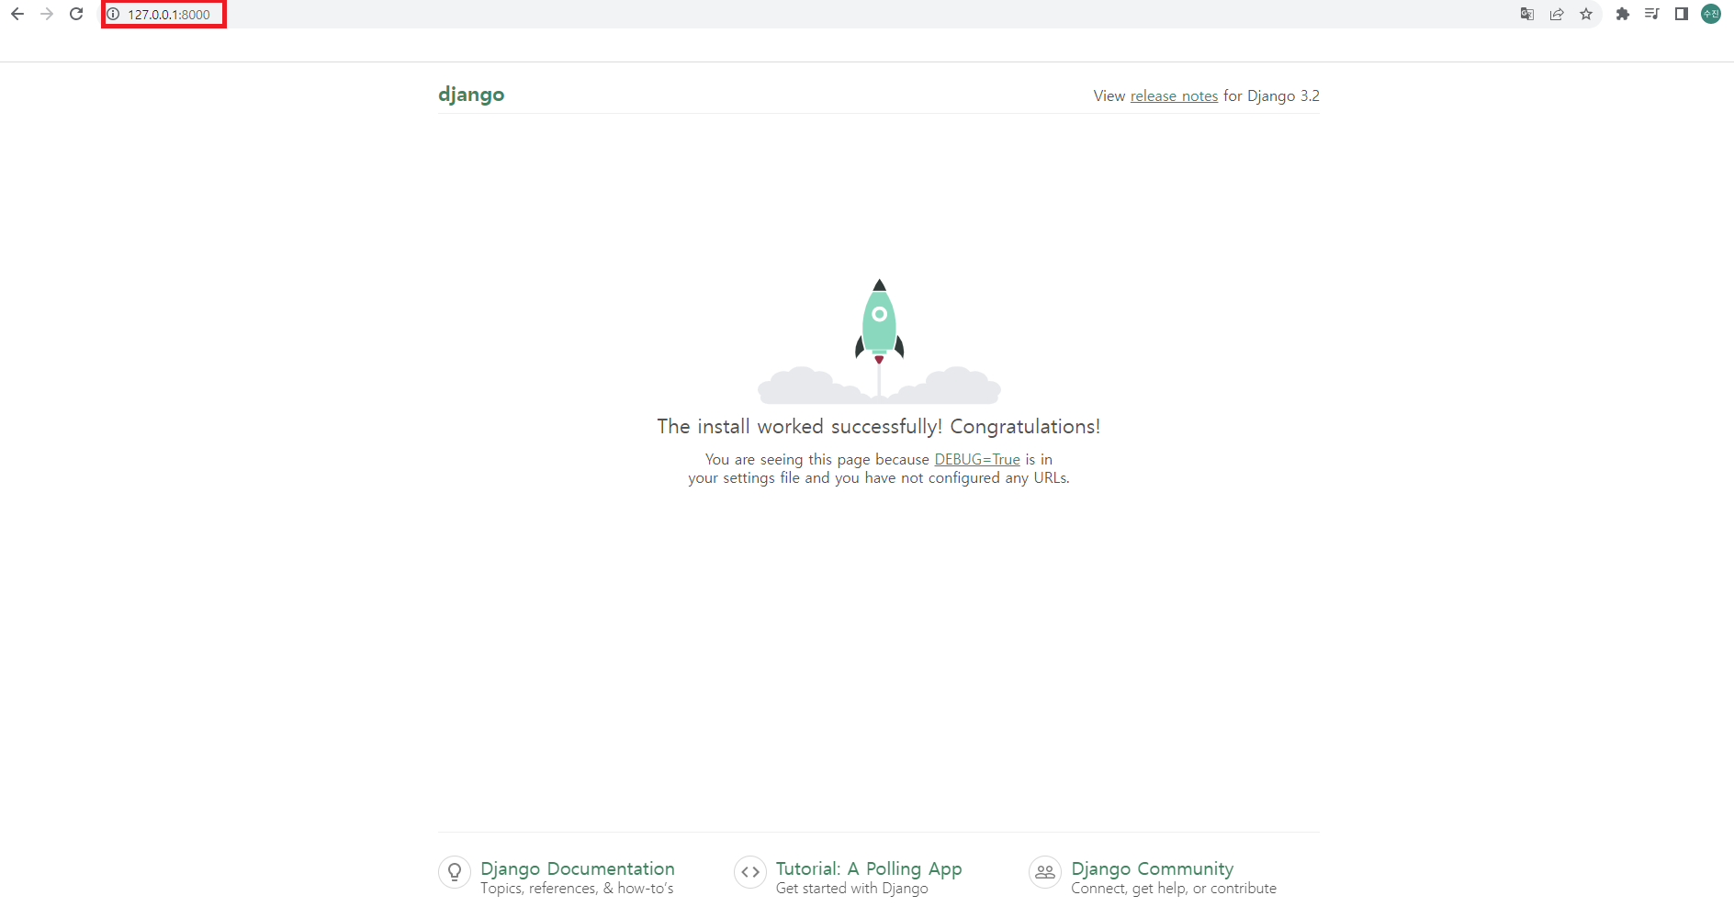Screen dimensions: 1734x918
Task: Open the release notes link
Action: click(x=1174, y=95)
